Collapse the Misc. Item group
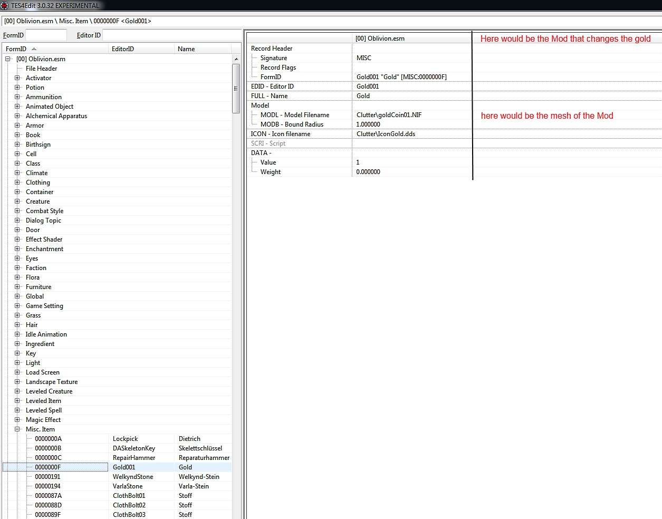 (x=17, y=429)
